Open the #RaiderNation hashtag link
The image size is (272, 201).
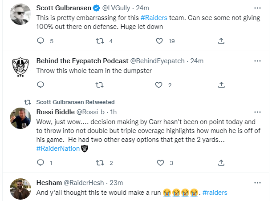point(58,149)
